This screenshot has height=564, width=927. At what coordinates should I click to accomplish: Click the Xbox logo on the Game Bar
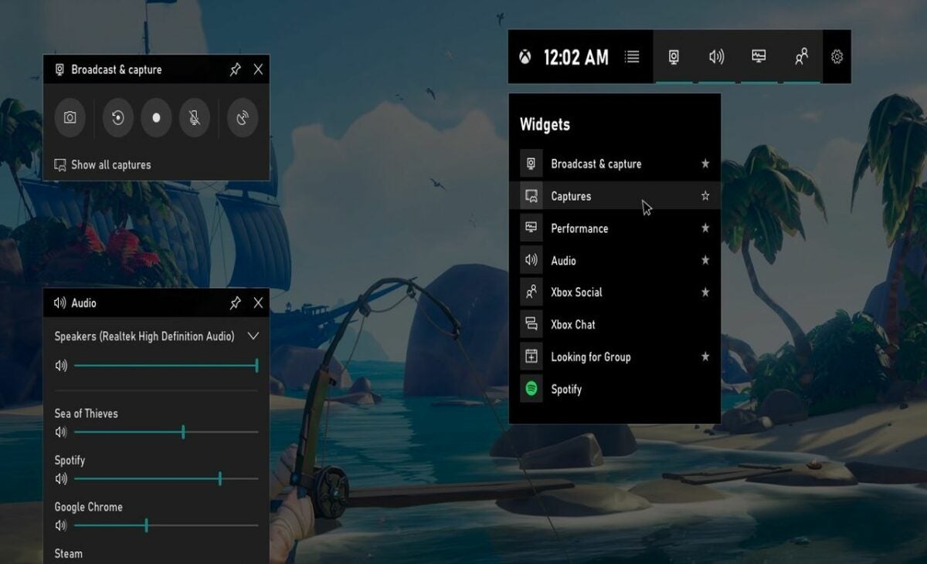tap(528, 56)
